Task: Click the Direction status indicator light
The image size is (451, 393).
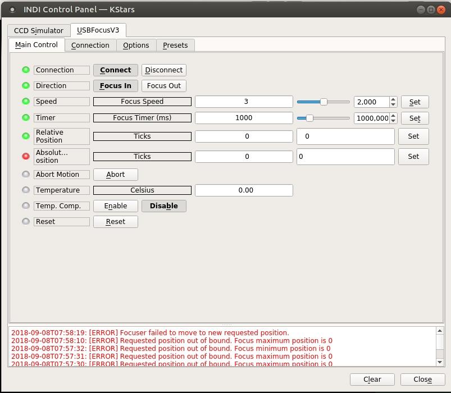Action: point(26,86)
